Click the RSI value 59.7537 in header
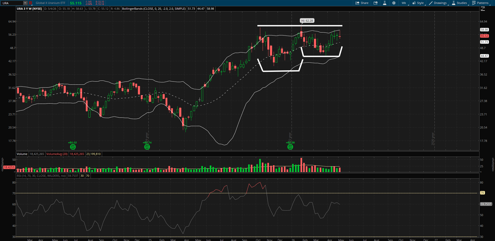The height and width of the screenshot is (241, 495). tap(73, 176)
